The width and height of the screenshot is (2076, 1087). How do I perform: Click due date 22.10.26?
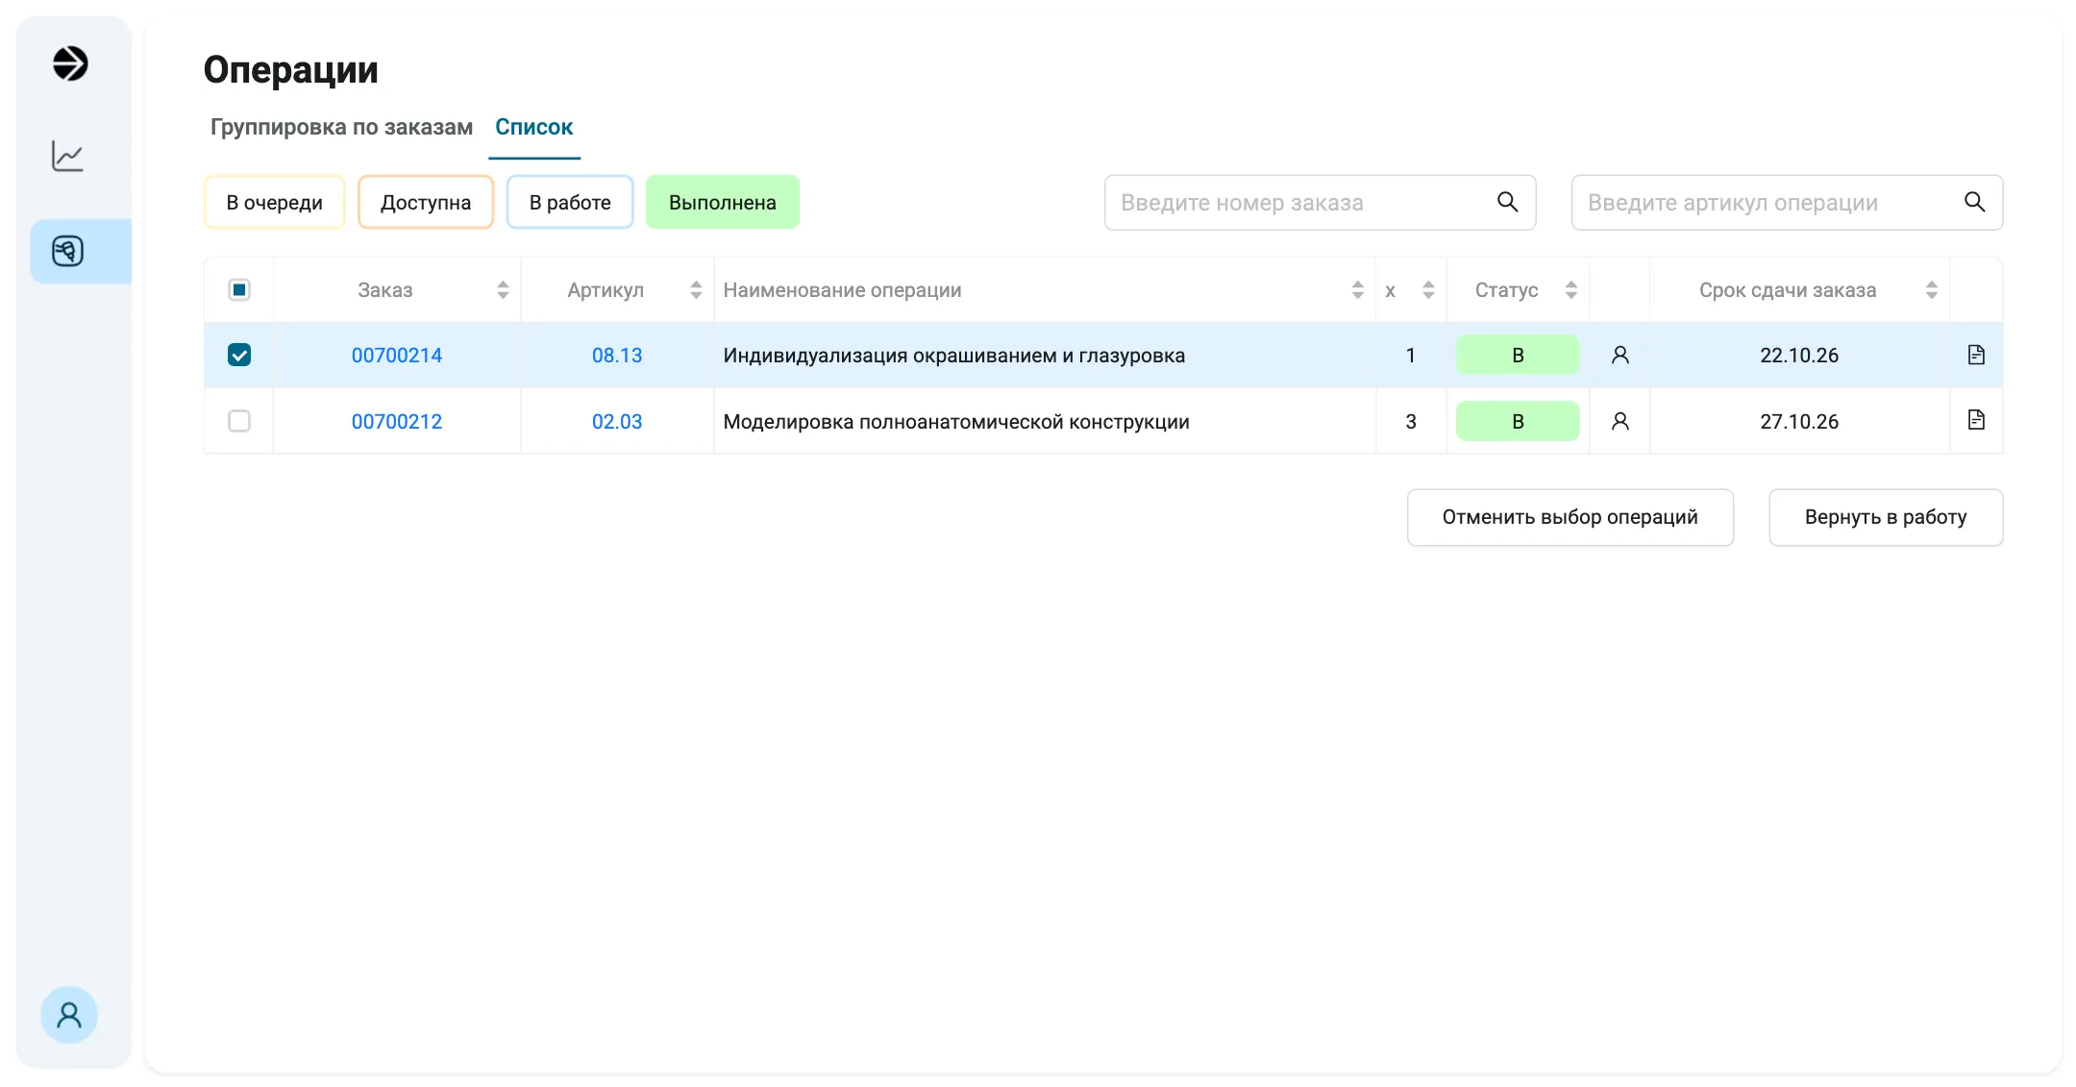(1799, 356)
